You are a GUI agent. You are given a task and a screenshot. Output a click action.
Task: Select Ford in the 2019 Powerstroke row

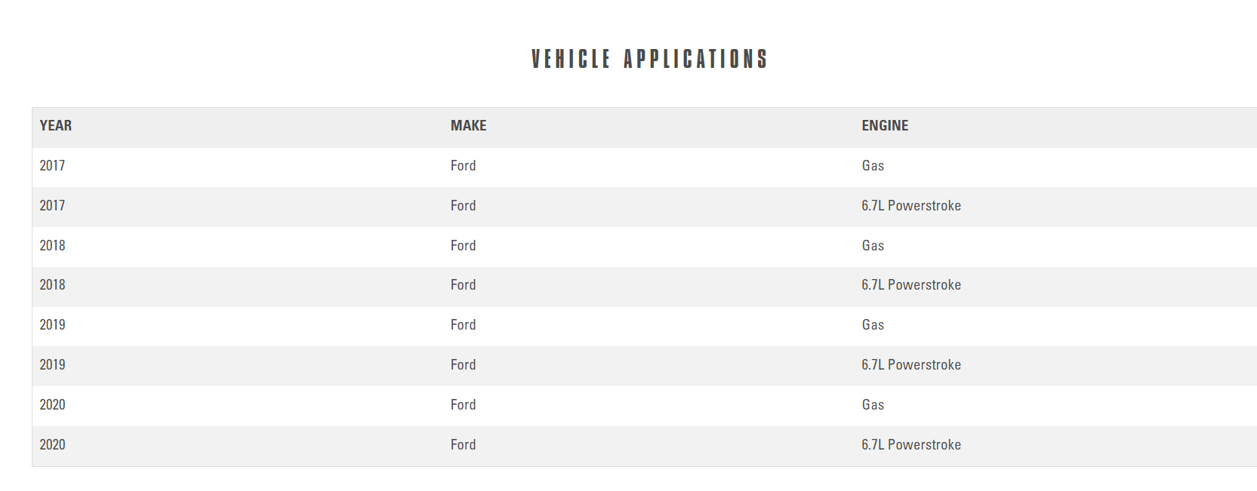click(x=463, y=365)
